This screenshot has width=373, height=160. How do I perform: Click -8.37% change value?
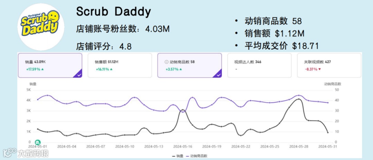pos(311,69)
